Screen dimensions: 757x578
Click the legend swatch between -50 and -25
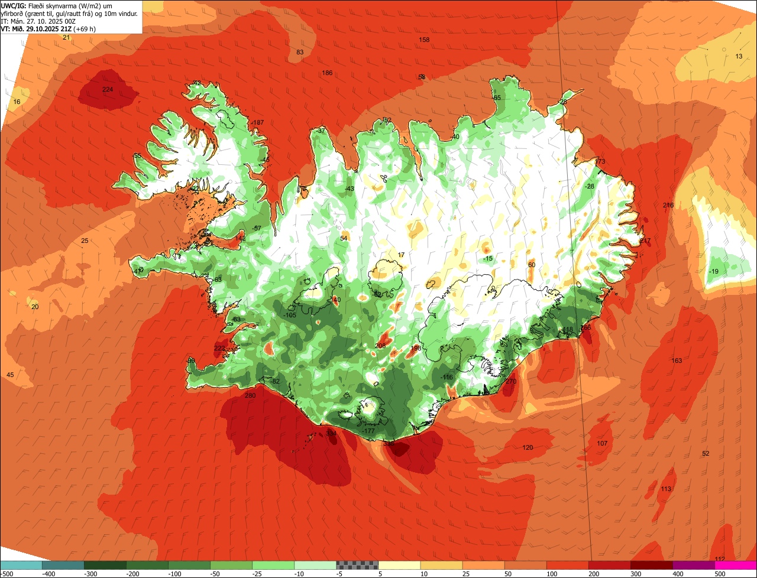point(231,565)
